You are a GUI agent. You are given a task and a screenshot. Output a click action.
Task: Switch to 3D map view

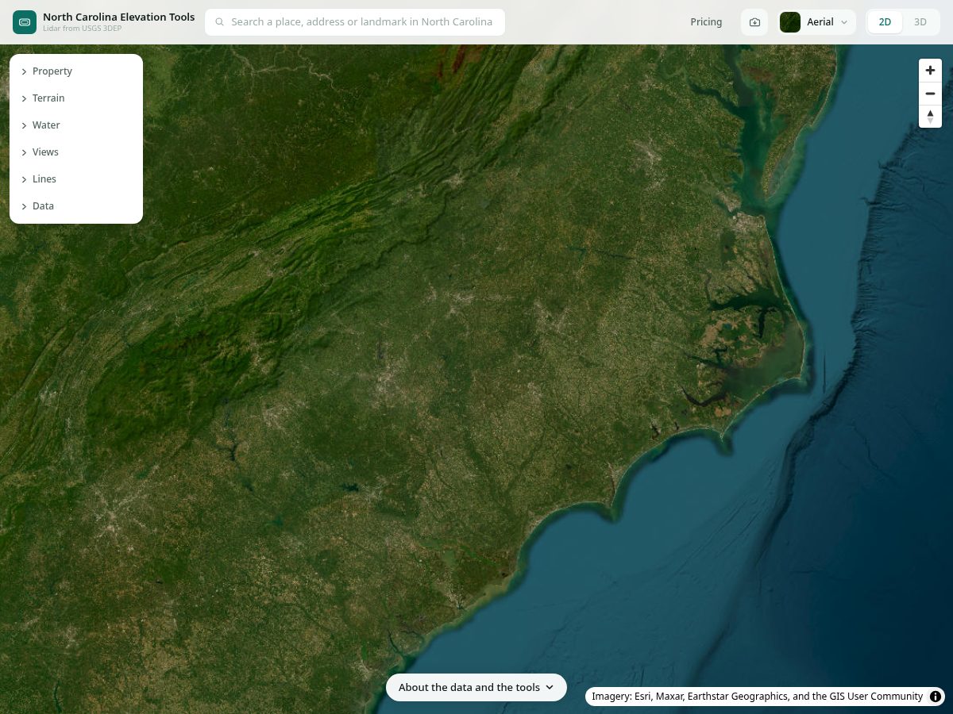pyautogui.click(x=920, y=22)
